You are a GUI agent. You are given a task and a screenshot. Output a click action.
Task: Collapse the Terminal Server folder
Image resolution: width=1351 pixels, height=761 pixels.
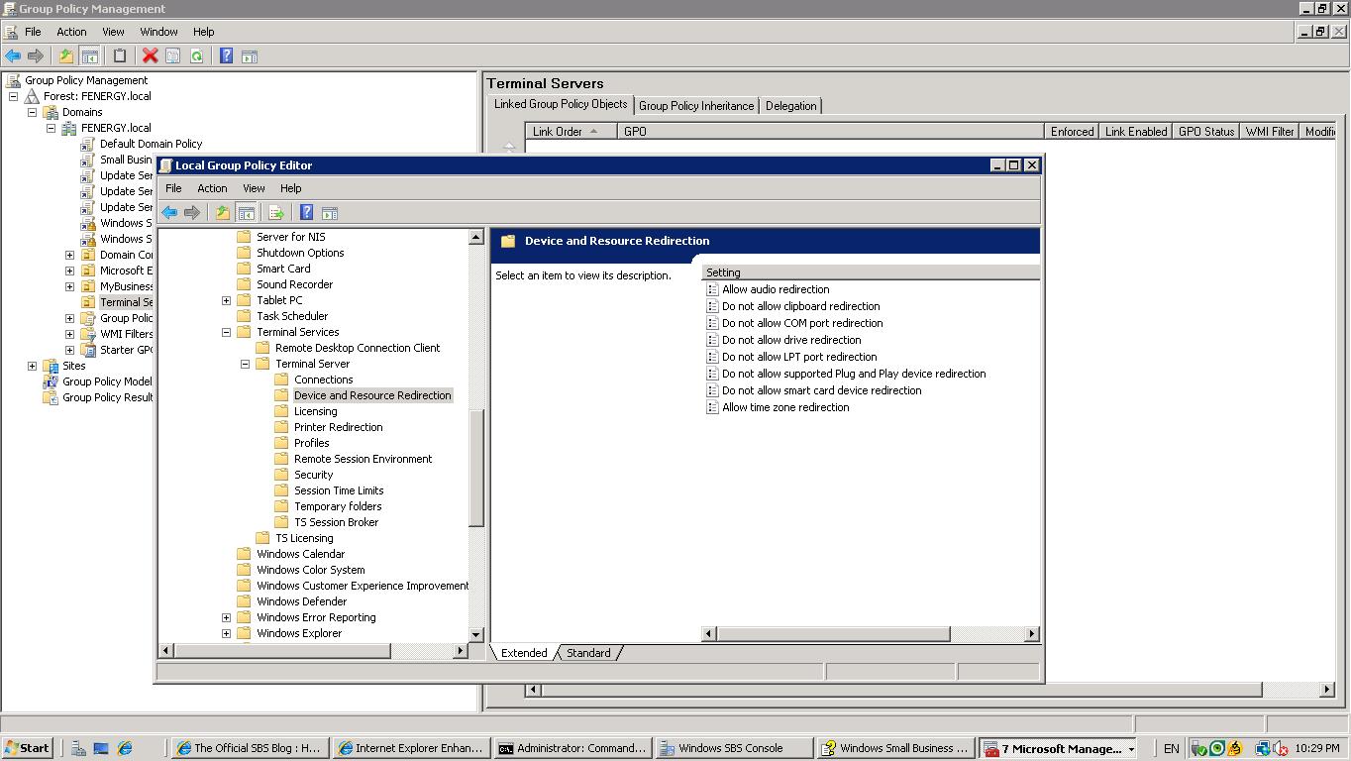point(246,364)
